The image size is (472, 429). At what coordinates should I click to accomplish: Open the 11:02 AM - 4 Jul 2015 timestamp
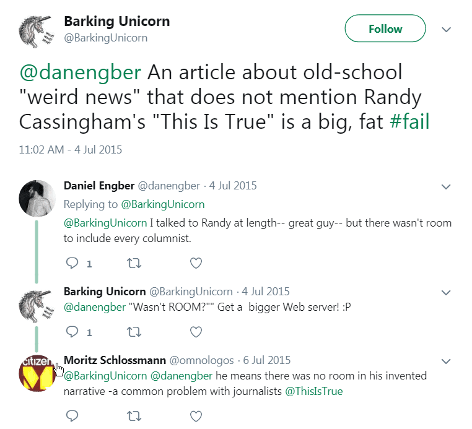[70, 149]
